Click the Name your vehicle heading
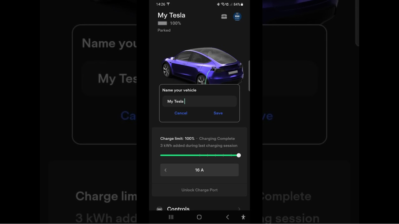This screenshot has height=224, width=399. 179,90
